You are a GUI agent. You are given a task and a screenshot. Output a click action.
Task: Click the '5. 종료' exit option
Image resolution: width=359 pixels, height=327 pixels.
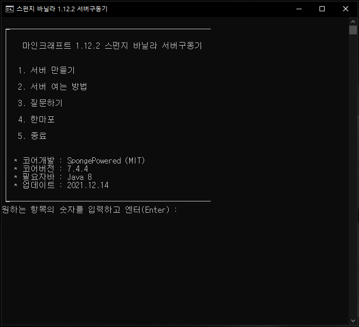point(32,136)
